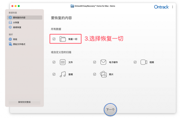Click the EasyRecovery app icon in title bar
Image resolution: width=180 pixels, height=118 pixels.
pos(72,6)
